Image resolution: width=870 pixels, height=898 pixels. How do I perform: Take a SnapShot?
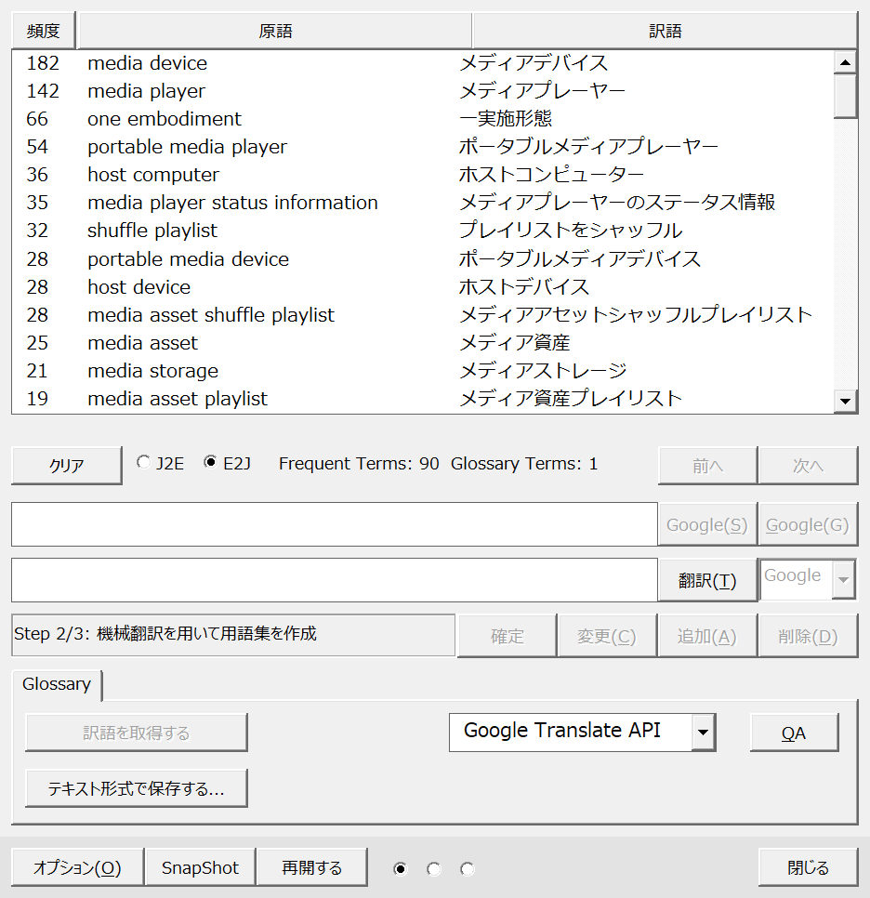200,867
